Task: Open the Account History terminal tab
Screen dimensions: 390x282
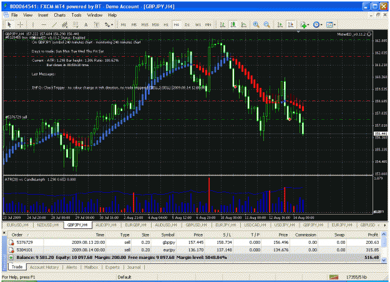Action: click(44, 267)
